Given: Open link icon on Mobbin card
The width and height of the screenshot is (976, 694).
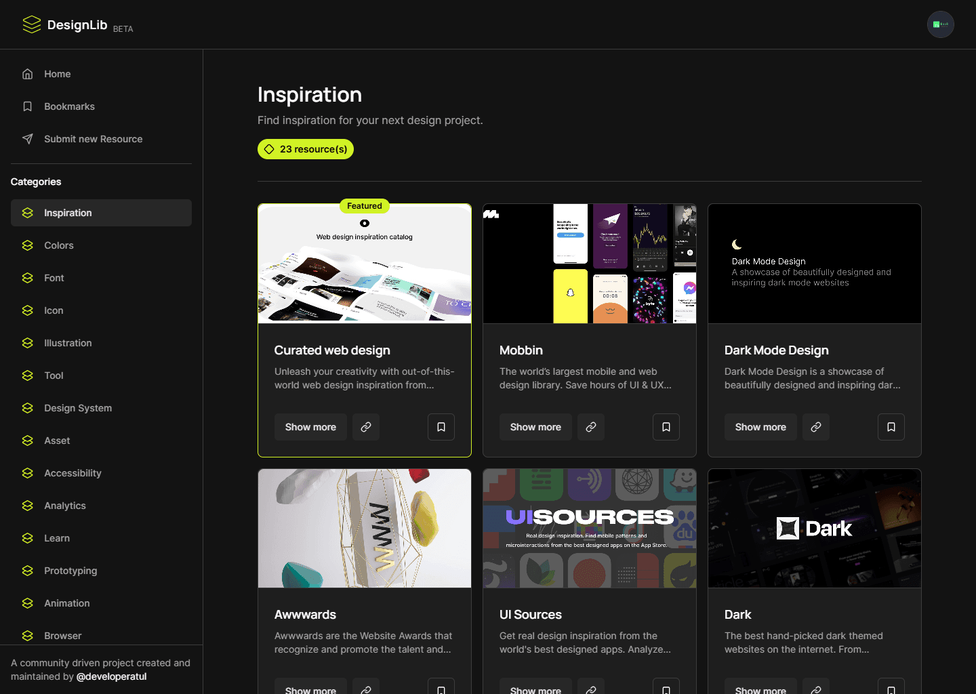Looking at the screenshot, I should coord(591,427).
